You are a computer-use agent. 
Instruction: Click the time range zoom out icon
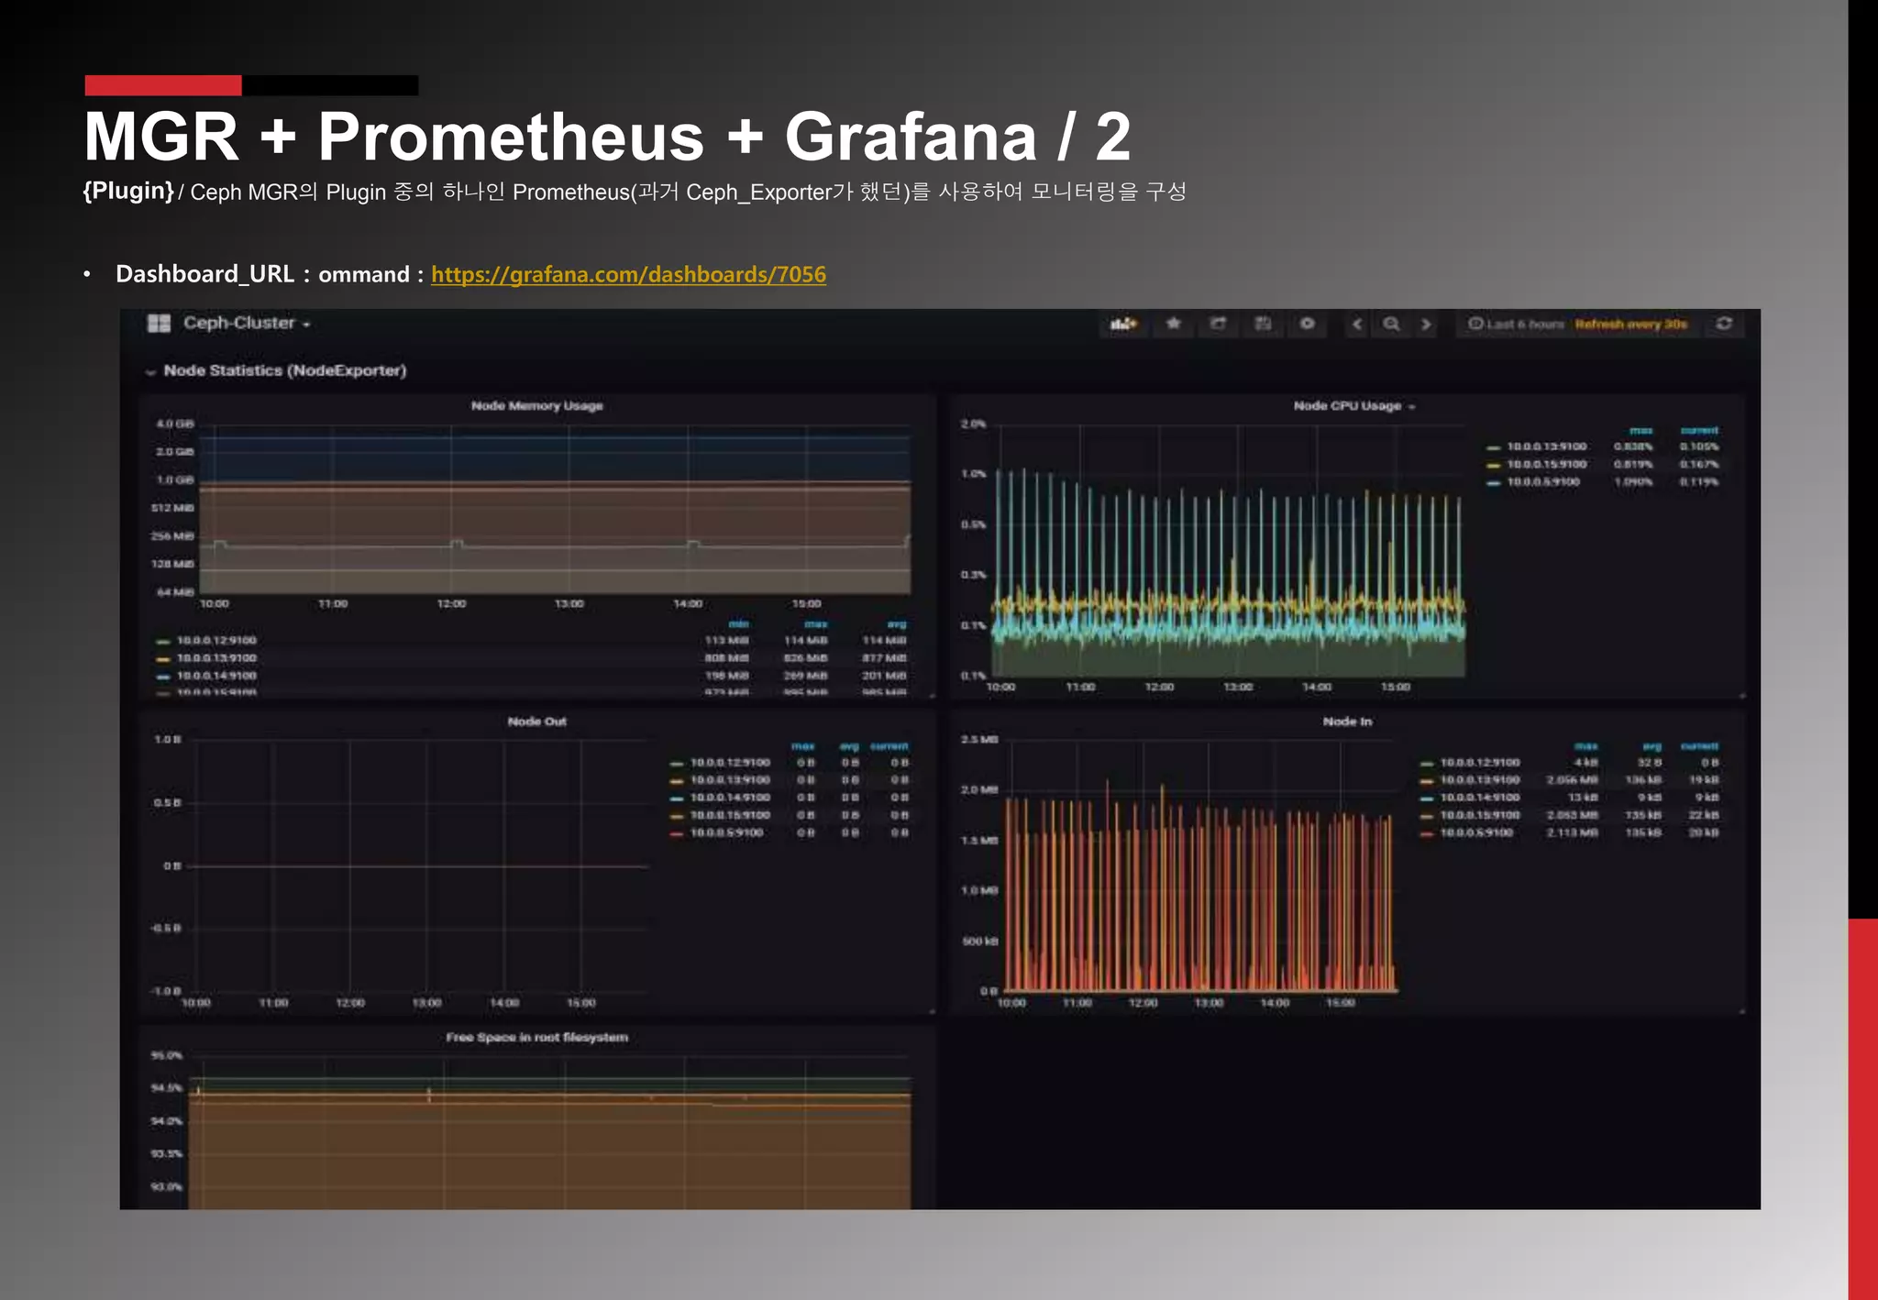pyautogui.click(x=1391, y=324)
